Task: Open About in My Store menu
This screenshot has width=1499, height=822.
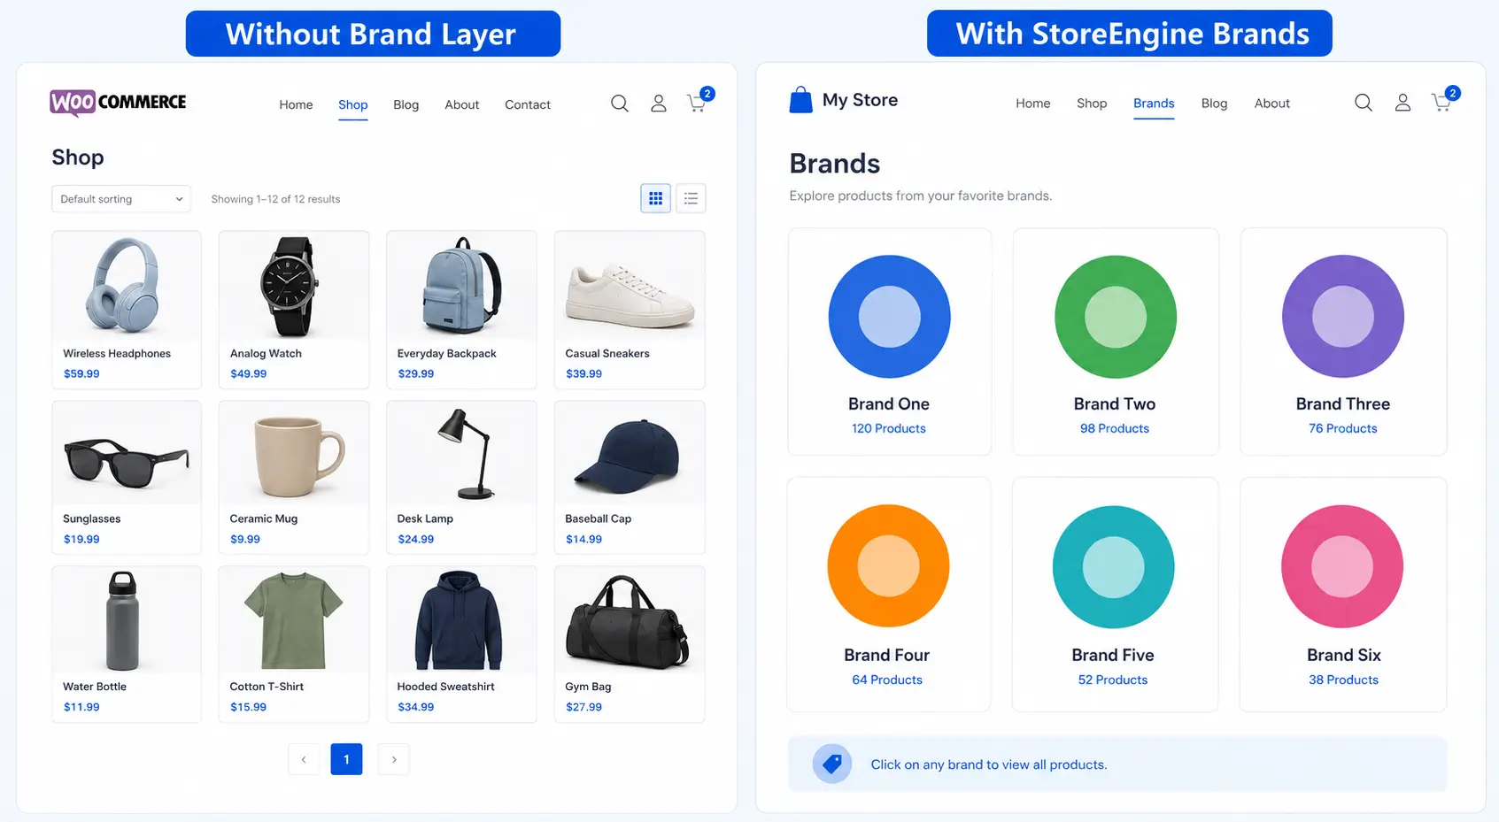Action: 1271,104
